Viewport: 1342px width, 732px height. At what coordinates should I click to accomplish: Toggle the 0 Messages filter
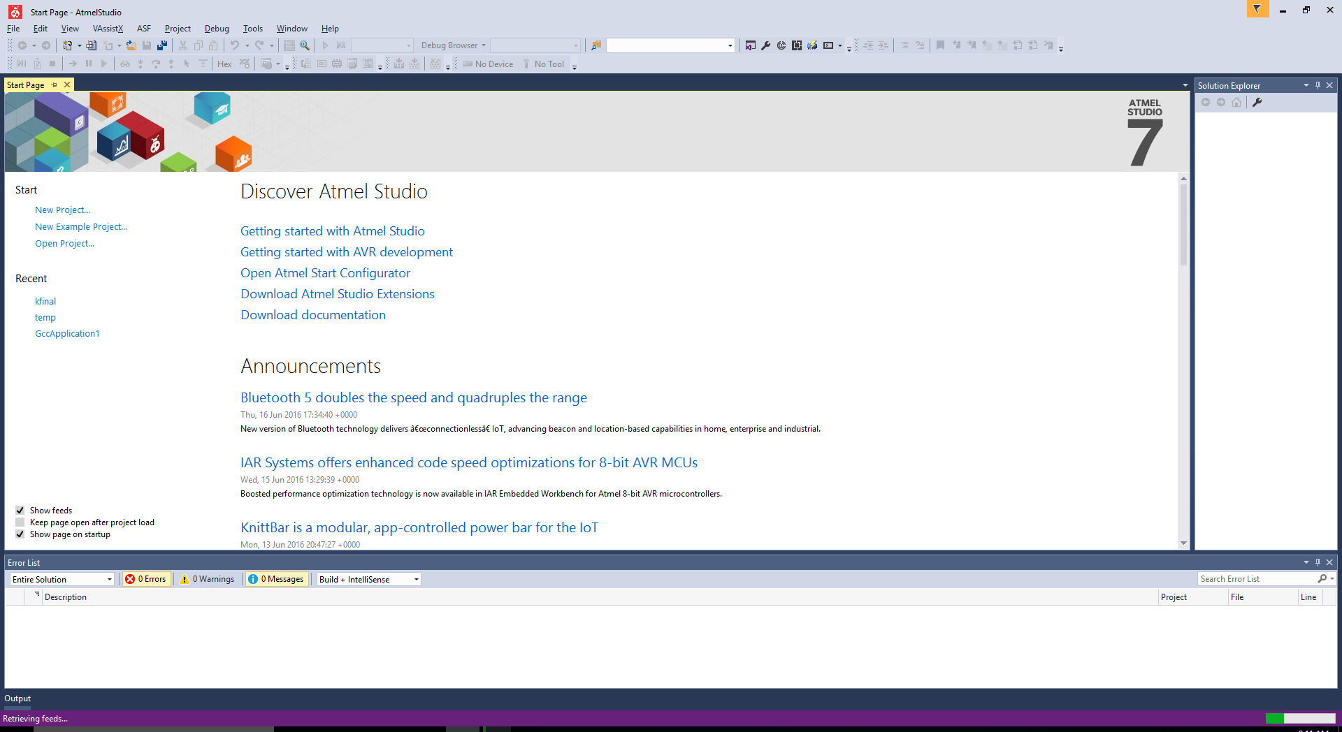click(x=277, y=579)
